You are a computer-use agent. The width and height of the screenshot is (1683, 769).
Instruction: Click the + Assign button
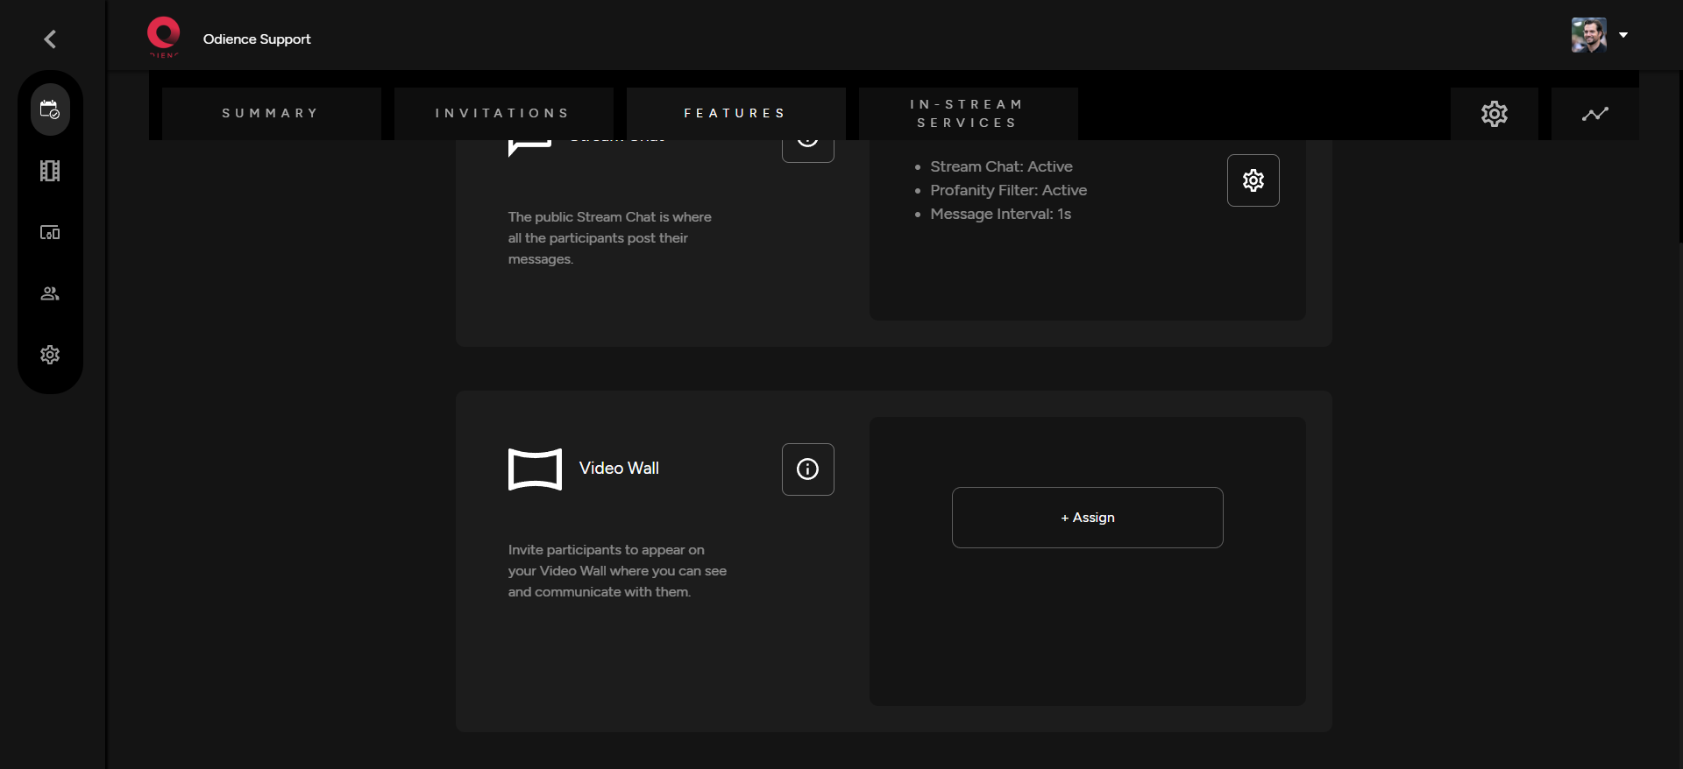pyautogui.click(x=1087, y=518)
